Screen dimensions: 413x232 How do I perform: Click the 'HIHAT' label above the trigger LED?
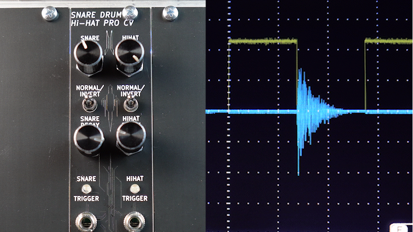pos(135,179)
